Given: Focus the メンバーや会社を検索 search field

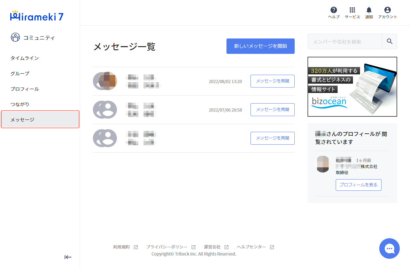Looking at the screenshot, I should [345, 41].
